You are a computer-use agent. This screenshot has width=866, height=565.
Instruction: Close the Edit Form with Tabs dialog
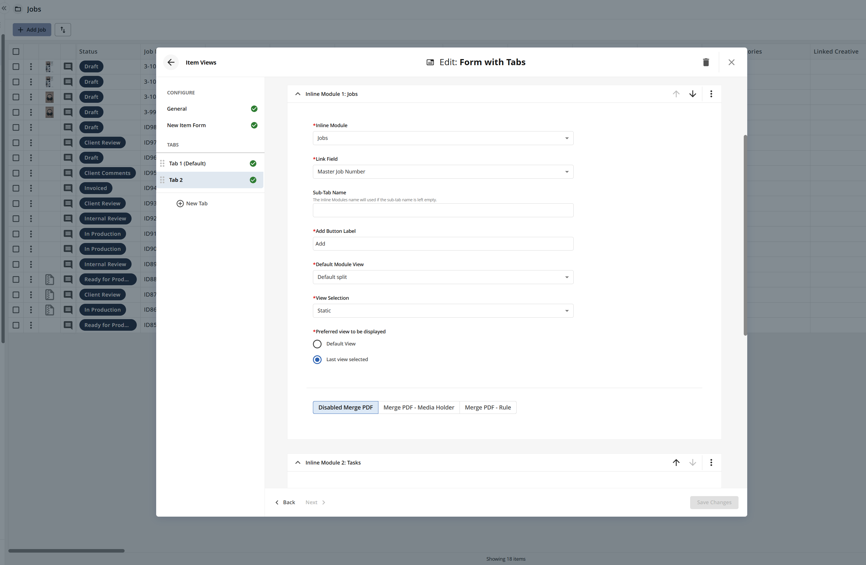tap(731, 62)
